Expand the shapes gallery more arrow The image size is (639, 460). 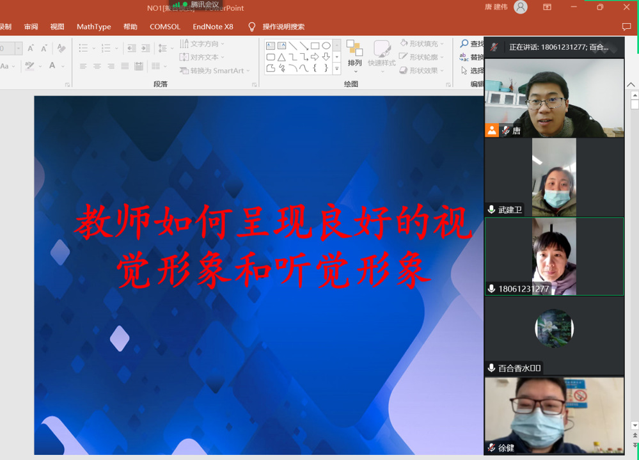(337, 68)
